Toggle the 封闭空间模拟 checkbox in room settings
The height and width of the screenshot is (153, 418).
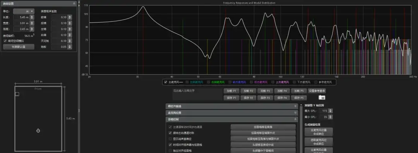[x=5, y=41]
